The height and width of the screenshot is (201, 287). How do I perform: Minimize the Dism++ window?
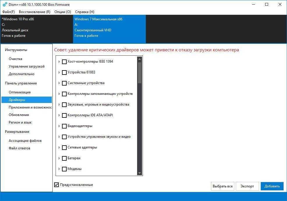pyautogui.click(x=254, y=4)
